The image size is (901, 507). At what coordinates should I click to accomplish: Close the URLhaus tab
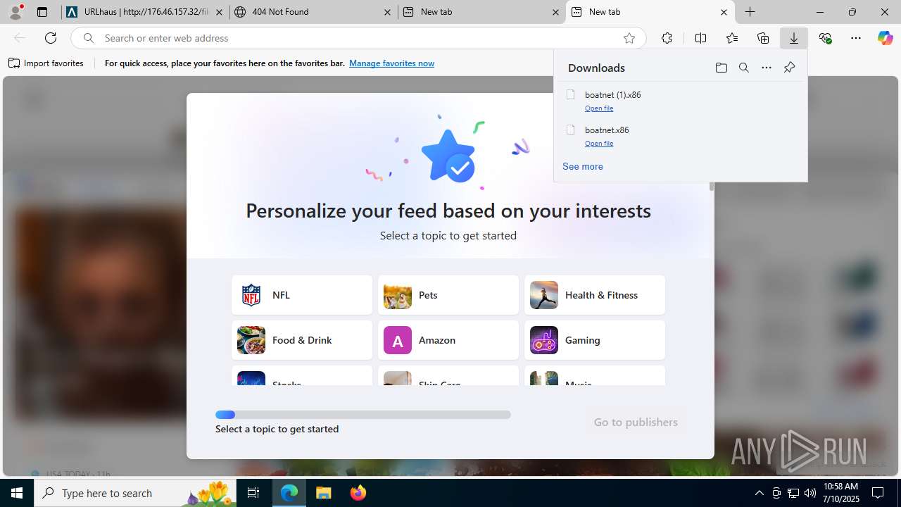[220, 12]
